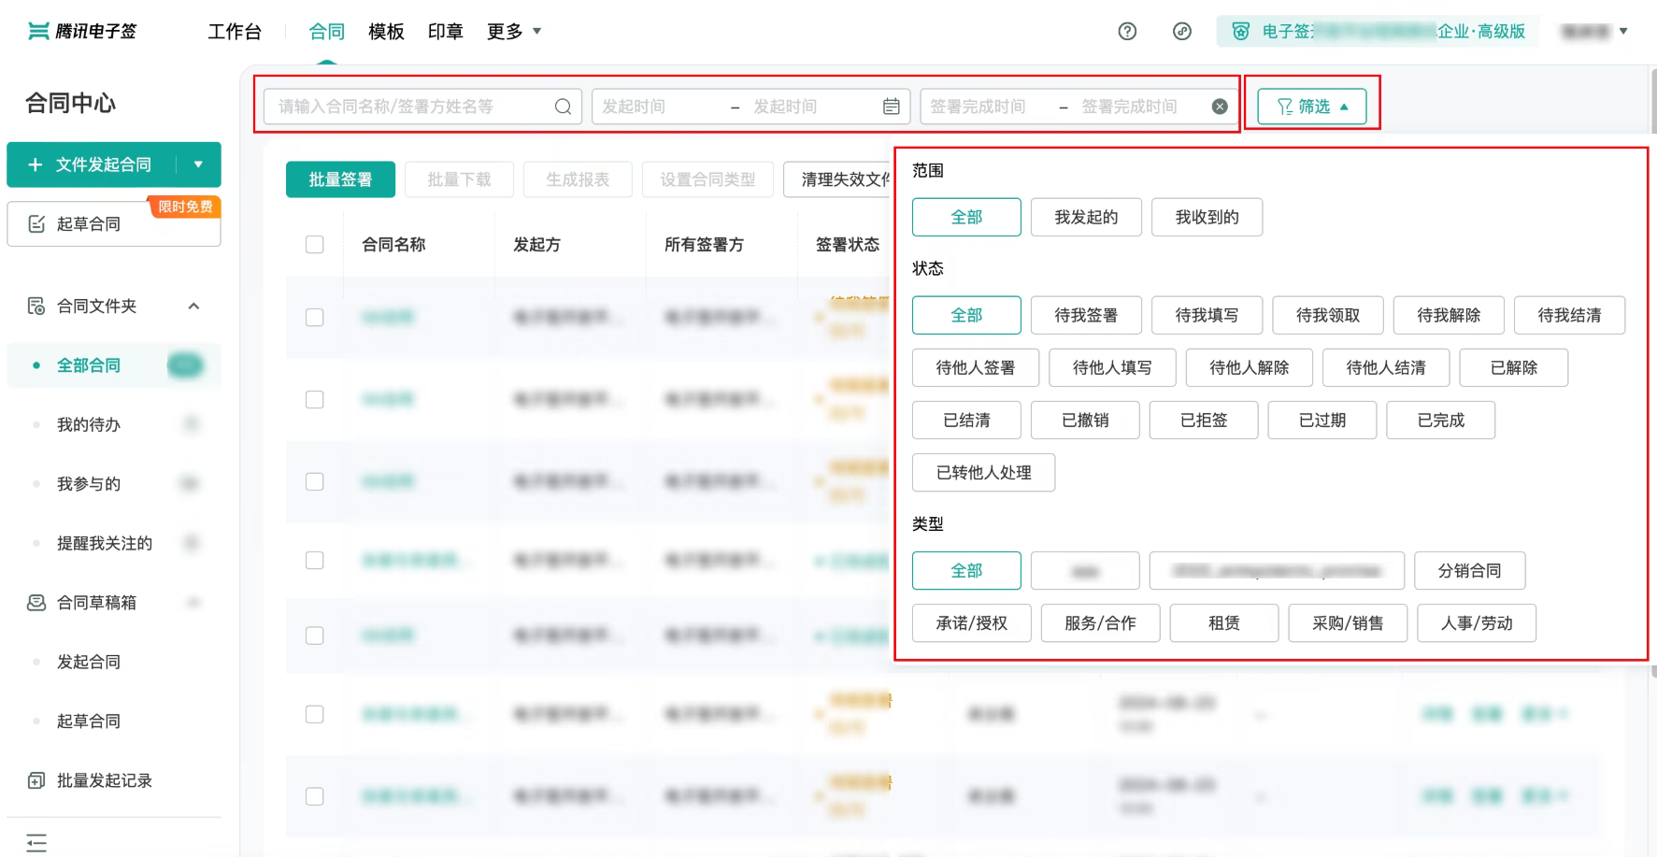1657x857 pixels.
Task: Click the contract folder icon
Action: (x=36, y=306)
